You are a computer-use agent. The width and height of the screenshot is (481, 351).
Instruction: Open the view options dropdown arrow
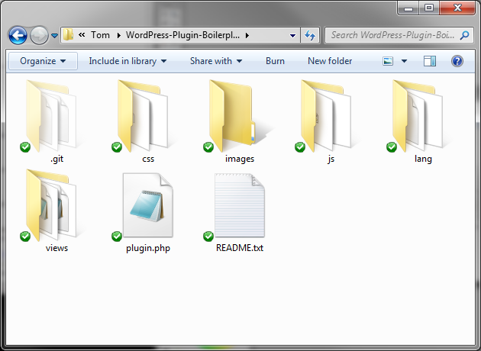(x=405, y=61)
